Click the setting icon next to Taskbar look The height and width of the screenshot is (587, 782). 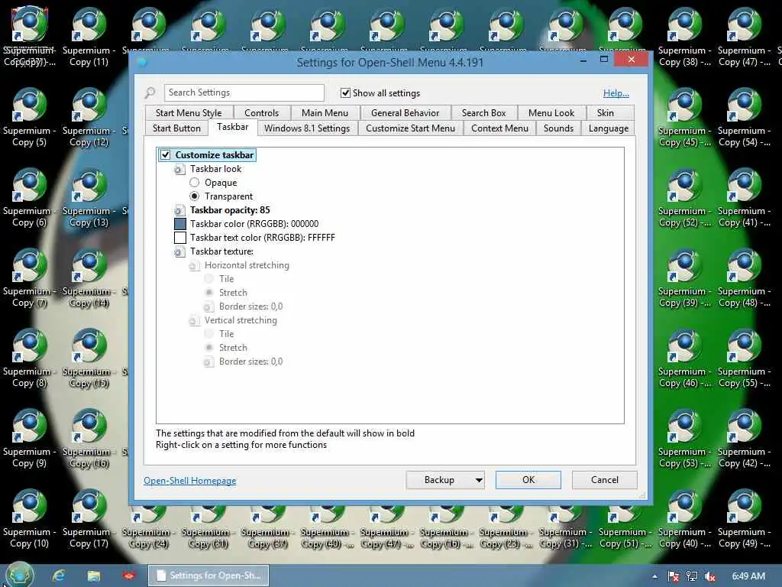(179, 169)
